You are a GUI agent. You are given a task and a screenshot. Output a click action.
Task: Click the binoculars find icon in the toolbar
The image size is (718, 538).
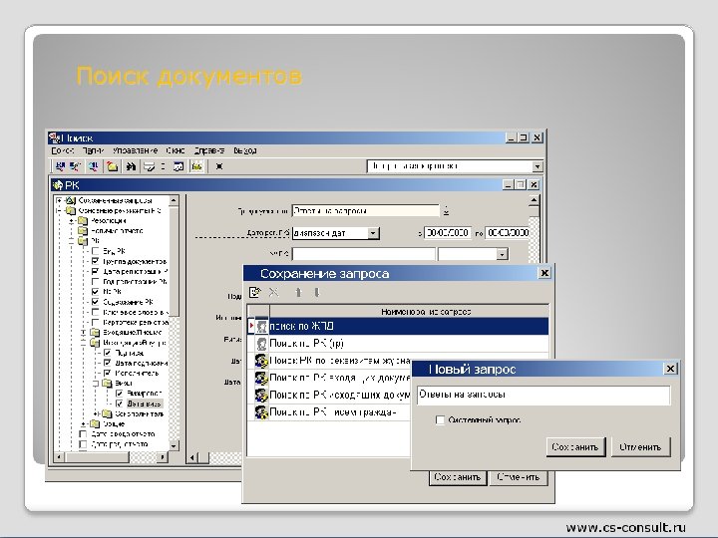tap(131, 166)
